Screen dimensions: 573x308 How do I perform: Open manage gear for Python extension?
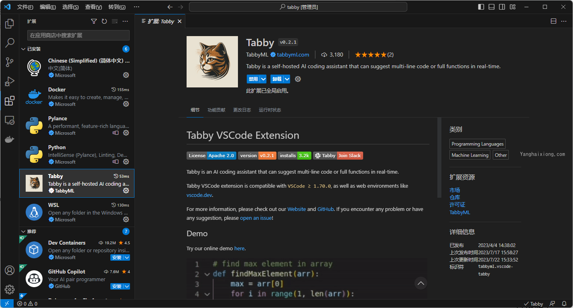click(x=126, y=162)
